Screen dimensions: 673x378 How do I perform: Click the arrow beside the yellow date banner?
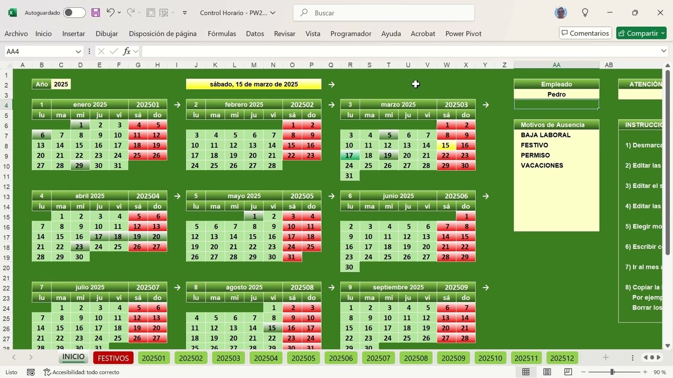point(331,84)
